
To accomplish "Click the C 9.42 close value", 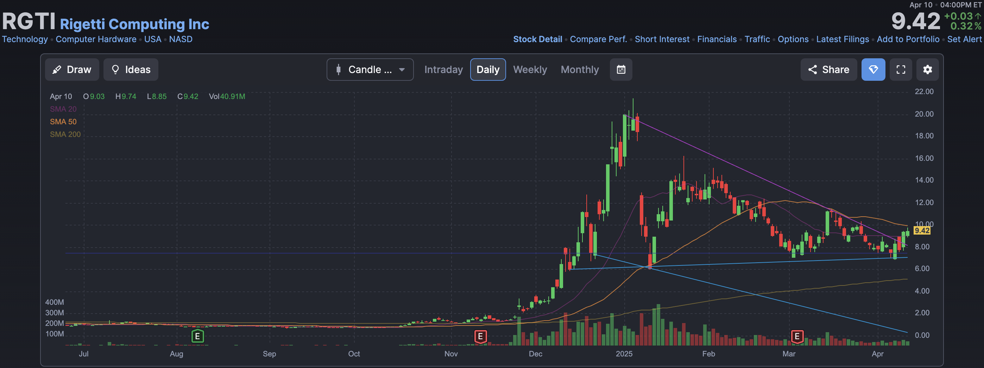I will click(188, 96).
